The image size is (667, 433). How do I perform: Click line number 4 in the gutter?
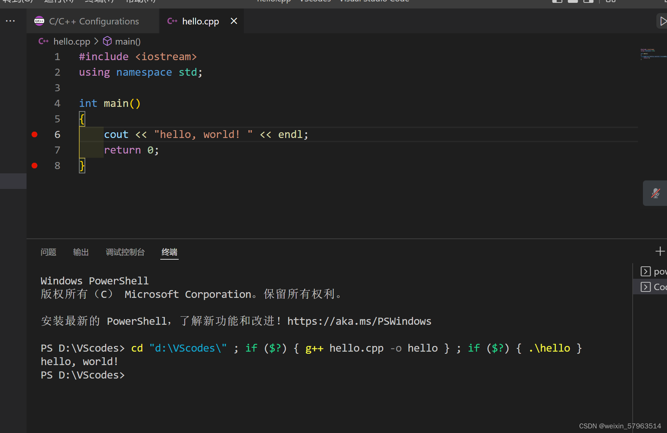coord(57,103)
